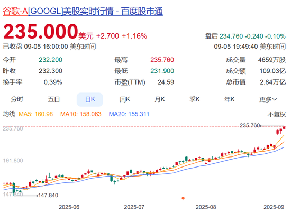Show the 季K quarterly chart

195,99
